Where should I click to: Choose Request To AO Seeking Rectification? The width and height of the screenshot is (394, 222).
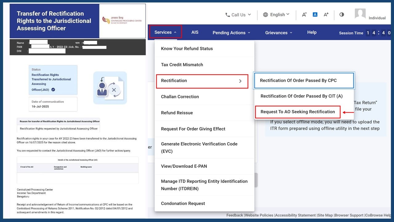297,112
